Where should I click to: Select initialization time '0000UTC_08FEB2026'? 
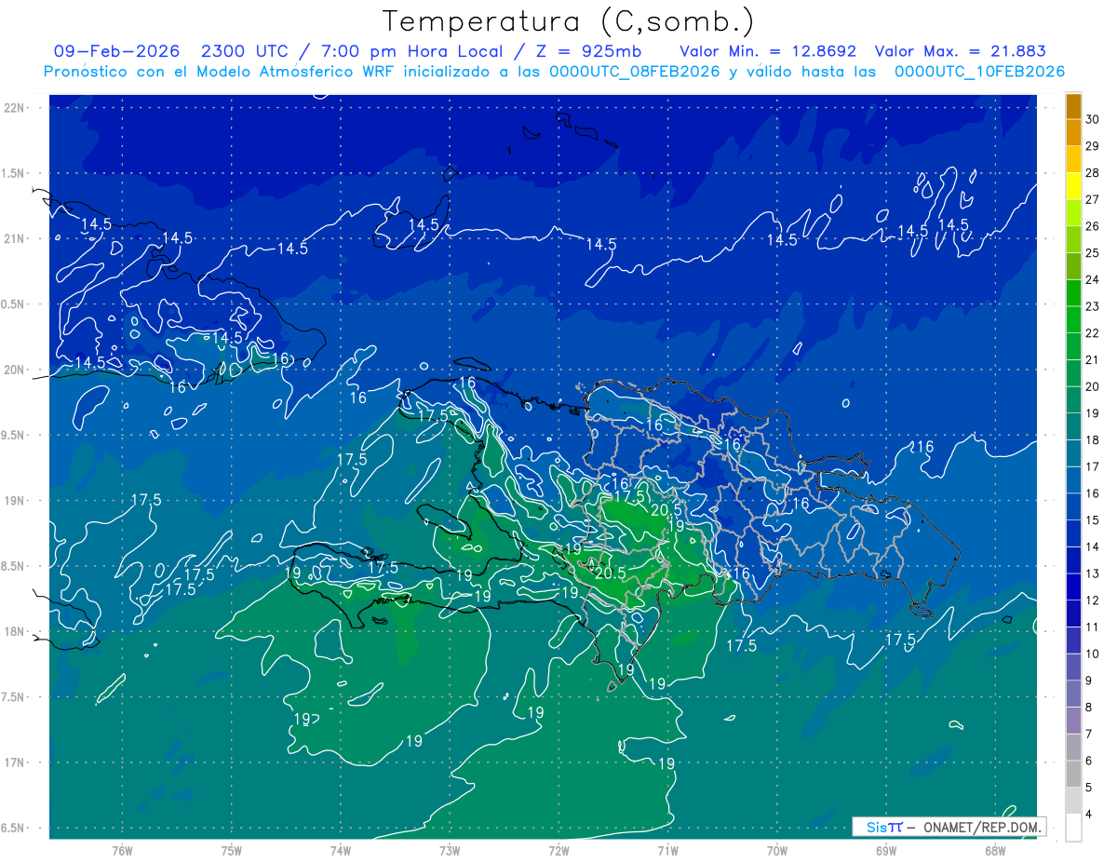(x=635, y=72)
